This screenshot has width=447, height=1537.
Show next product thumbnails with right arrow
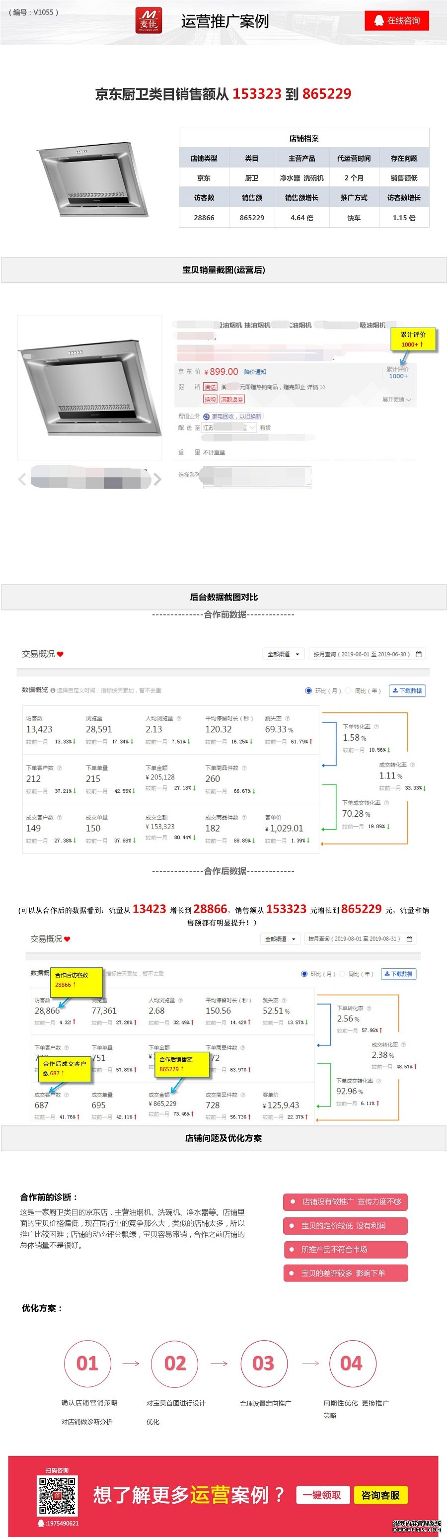point(157,479)
